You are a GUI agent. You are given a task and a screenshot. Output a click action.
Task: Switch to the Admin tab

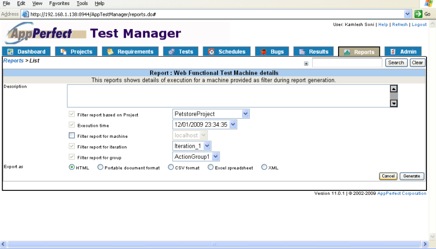tap(403, 52)
